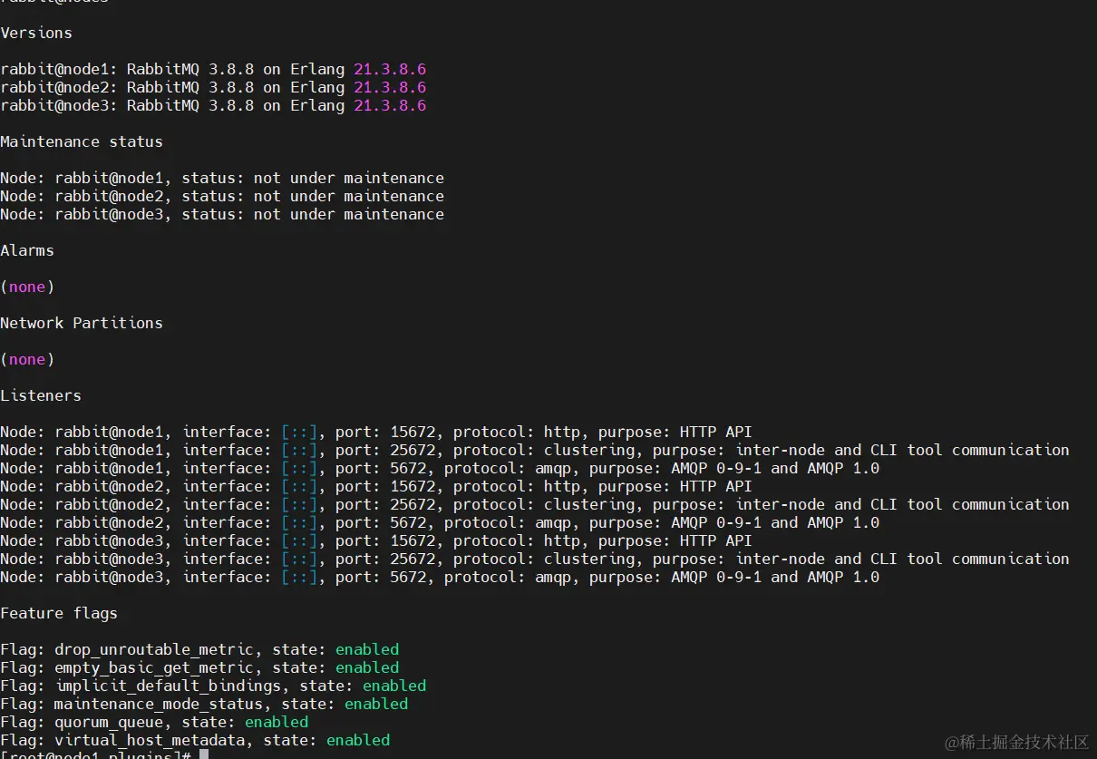Click the quorum_queue flag line

coord(154,722)
